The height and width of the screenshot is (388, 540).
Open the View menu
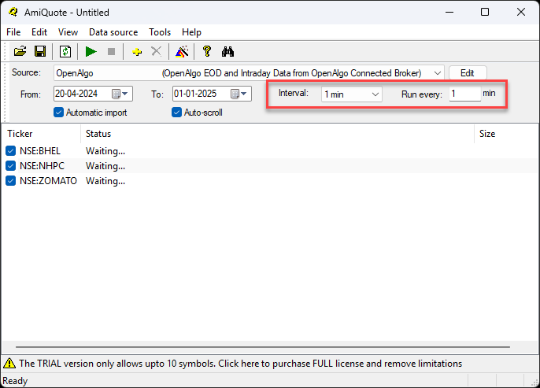click(x=68, y=32)
